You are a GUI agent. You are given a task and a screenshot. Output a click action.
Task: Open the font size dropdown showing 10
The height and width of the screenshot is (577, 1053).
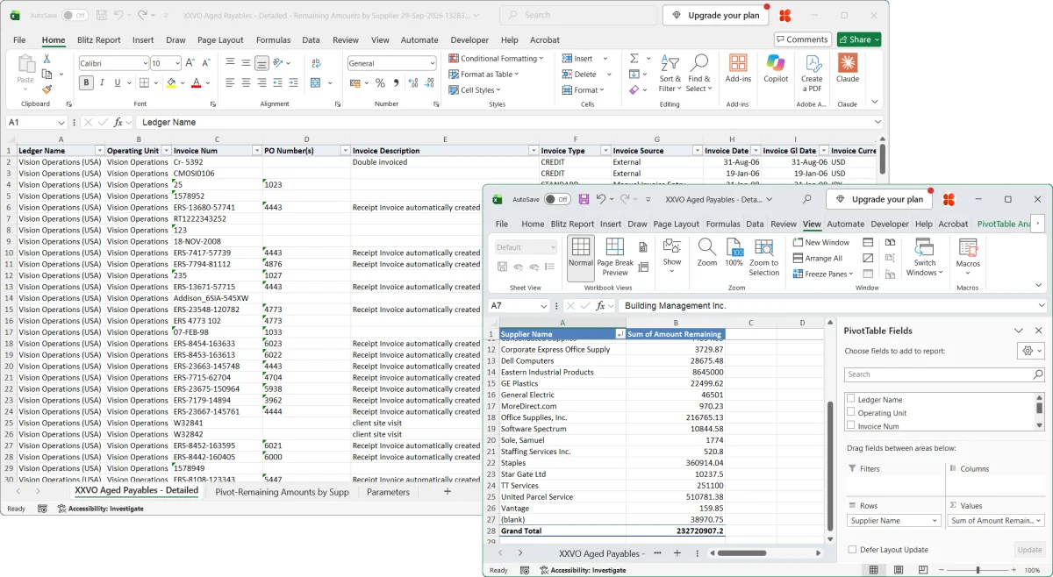[x=175, y=63]
